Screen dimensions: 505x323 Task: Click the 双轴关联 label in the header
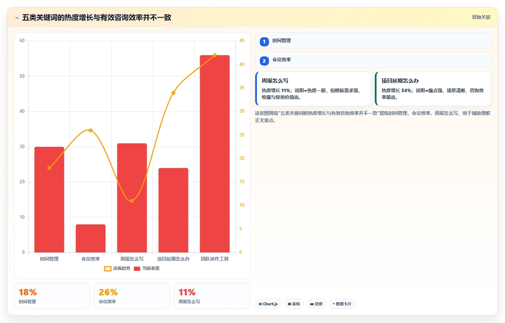point(481,17)
